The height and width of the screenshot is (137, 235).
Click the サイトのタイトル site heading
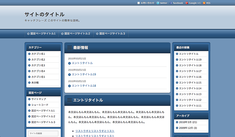[x=45, y=14]
